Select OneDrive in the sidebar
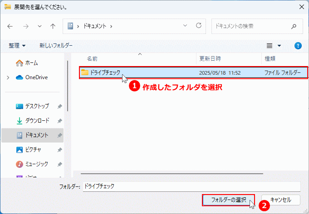This screenshot has height=214, width=309. [x=32, y=77]
